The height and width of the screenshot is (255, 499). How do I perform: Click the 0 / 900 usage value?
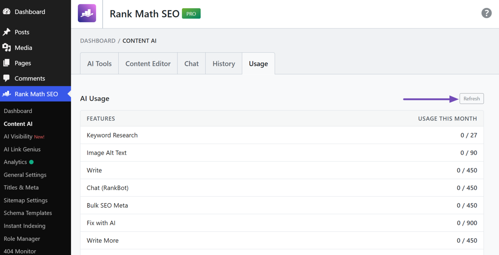pyautogui.click(x=467, y=223)
